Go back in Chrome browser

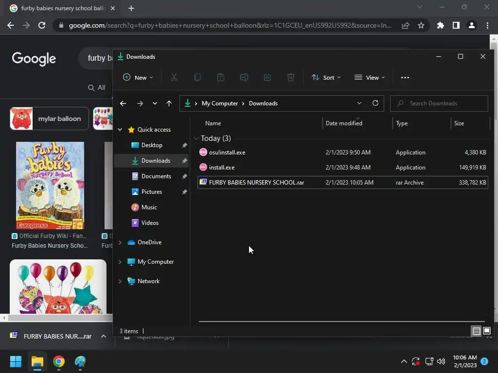coord(11,25)
